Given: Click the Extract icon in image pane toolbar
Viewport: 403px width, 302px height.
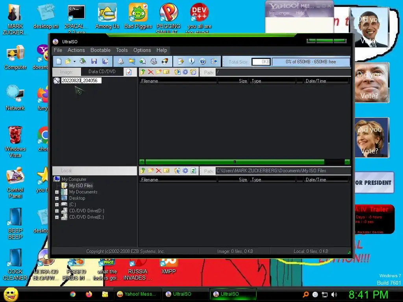Looking at the screenshot, I should [x=177, y=72].
